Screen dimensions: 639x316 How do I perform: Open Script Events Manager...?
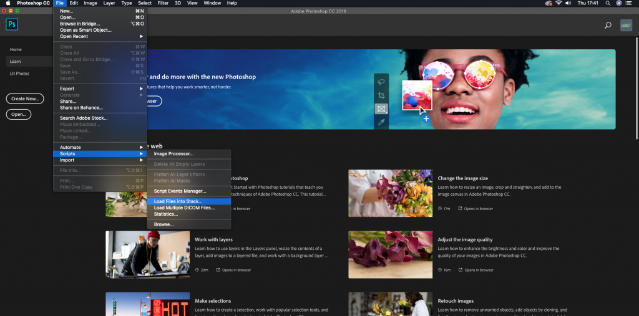tap(189, 191)
